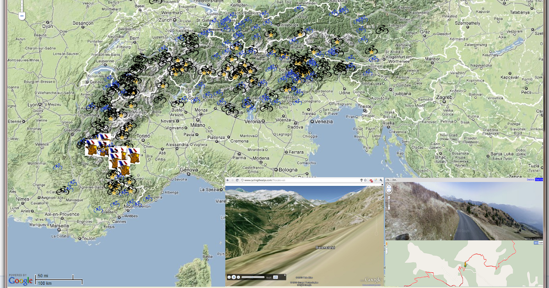549x288 pixels.
Task: Go forward in the inset browser window
Action: click(x=232, y=180)
